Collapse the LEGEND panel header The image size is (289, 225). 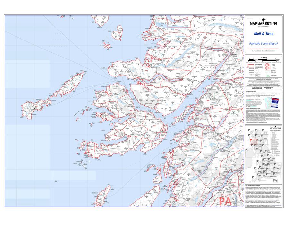click(x=263, y=57)
